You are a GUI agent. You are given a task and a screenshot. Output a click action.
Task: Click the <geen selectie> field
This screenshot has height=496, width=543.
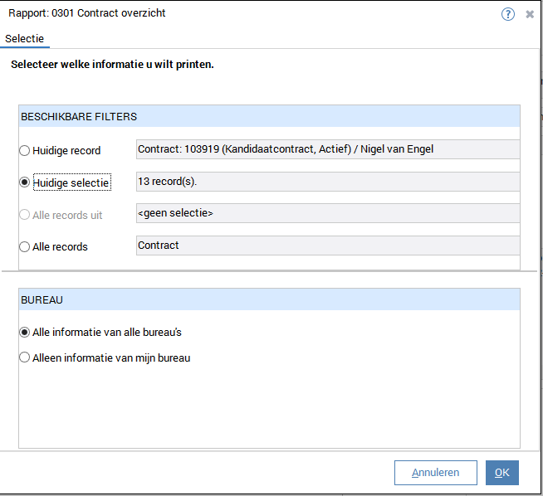[x=327, y=213]
